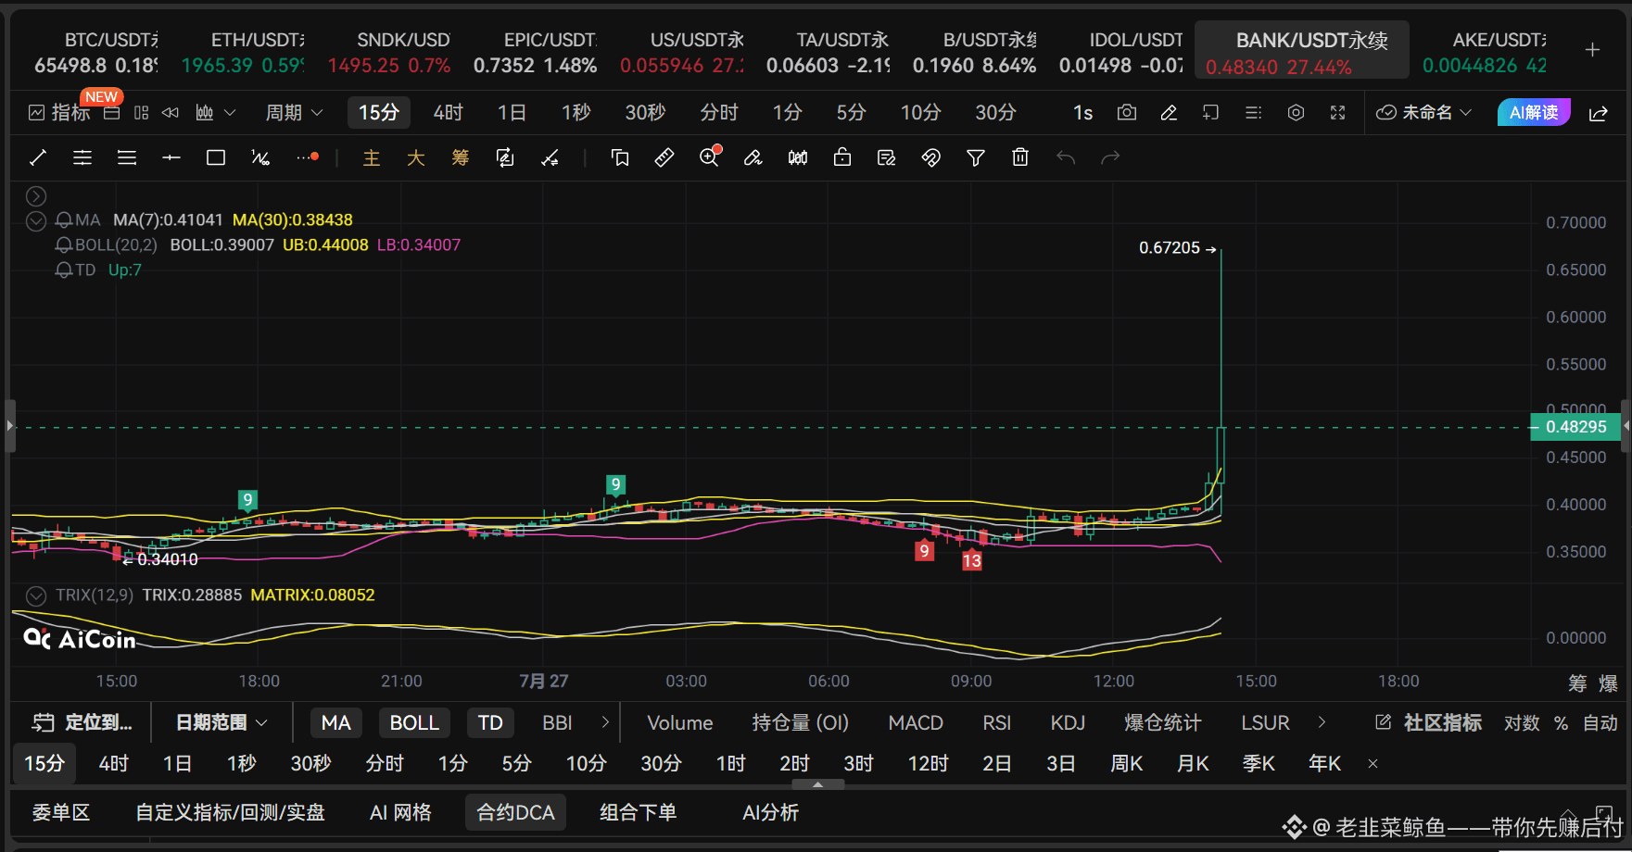Click the lock drawings icon
Image resolution: width=1632 pixels, height=852 pixels.
[842, 158]
